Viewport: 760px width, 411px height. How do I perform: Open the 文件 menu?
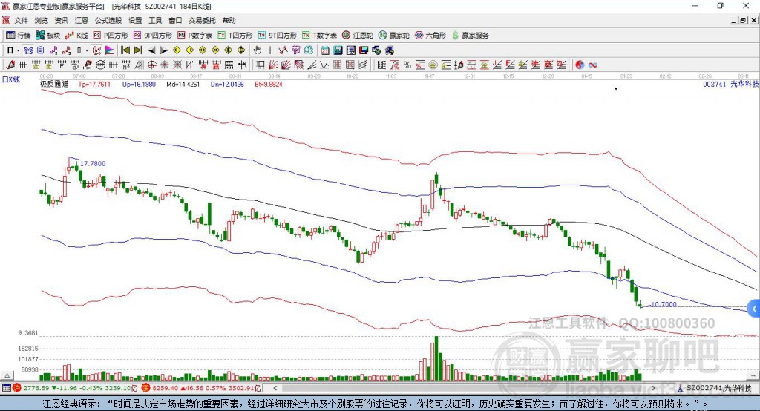(21, 20)
